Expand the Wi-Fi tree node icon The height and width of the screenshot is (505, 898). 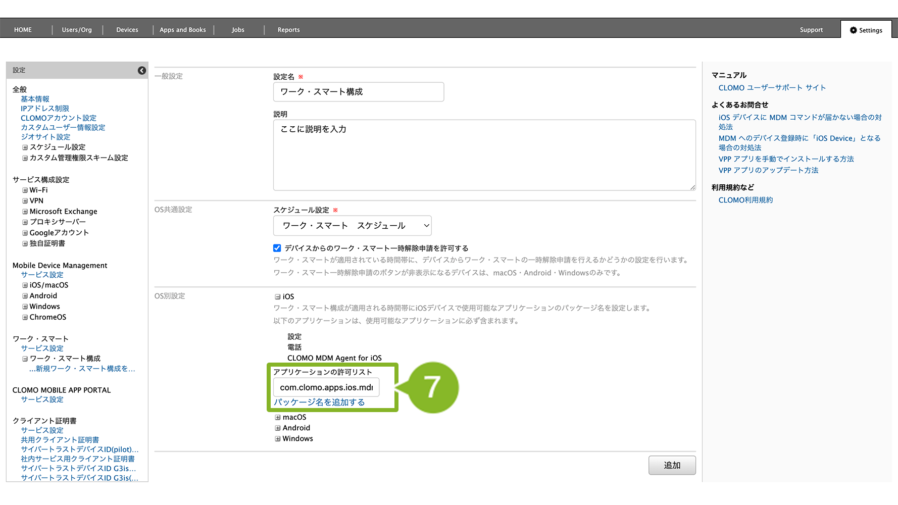coord(25,190)
